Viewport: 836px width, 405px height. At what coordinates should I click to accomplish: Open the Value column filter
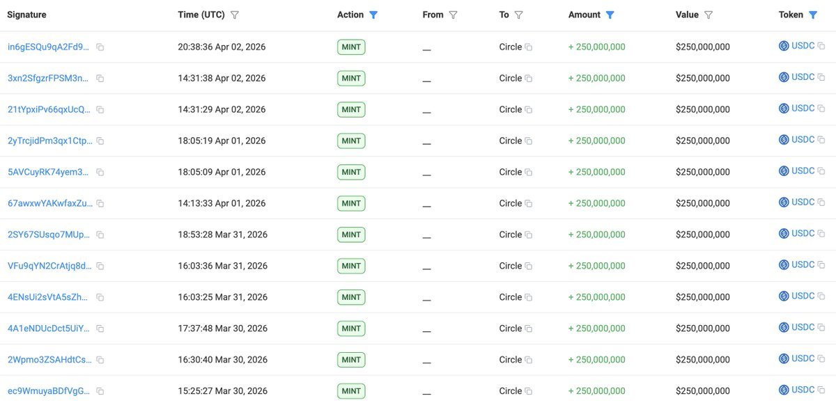point(709,15)
